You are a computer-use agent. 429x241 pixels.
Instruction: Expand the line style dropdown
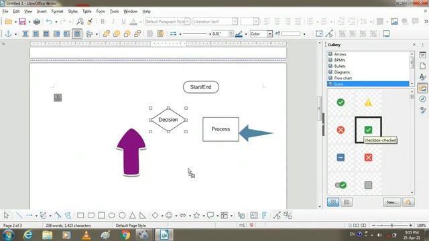[x=210, y=34]
